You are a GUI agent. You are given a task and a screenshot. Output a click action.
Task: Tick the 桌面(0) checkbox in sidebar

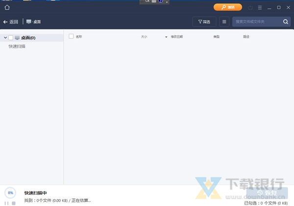click(11, 38)
